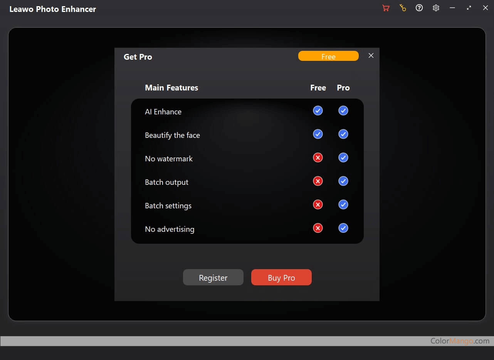The height and width of the screenshot is (360, 494).
Task: Click the Pro column checkmark for AI Enhance
Action: (343, 111)
